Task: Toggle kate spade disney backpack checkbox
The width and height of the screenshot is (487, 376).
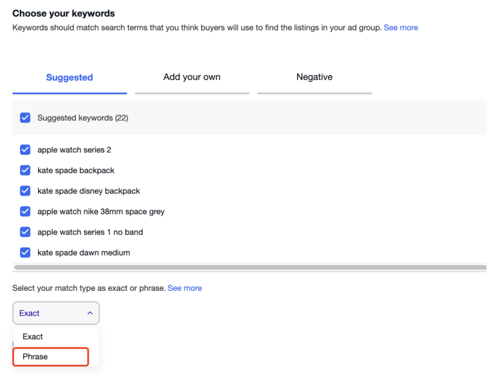Action: coord(25,191)
